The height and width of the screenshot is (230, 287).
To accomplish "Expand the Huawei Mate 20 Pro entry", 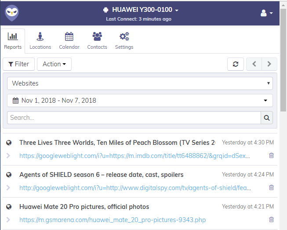I will pyautogui.click(x=8, y=220).
